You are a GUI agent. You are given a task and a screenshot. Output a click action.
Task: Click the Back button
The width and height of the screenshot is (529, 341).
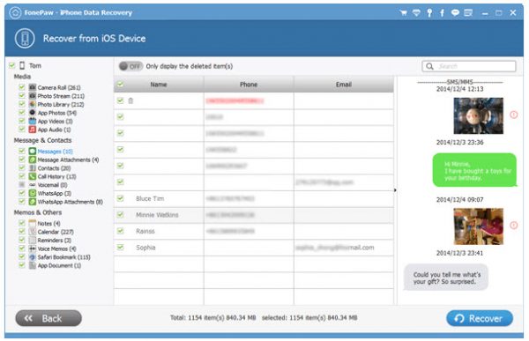(x=48, y=318)
